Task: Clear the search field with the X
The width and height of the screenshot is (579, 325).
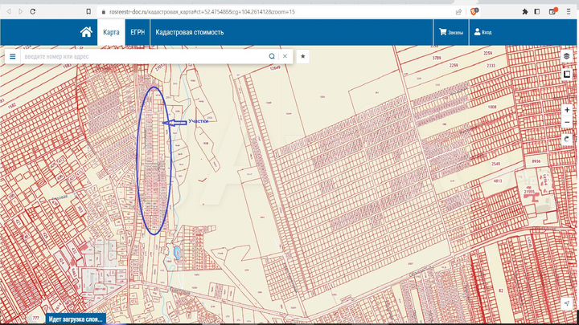Action: click(285, 57)
